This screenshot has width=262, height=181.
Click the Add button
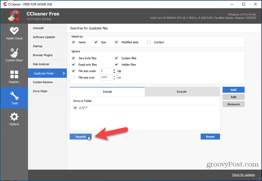coord(233,90)
